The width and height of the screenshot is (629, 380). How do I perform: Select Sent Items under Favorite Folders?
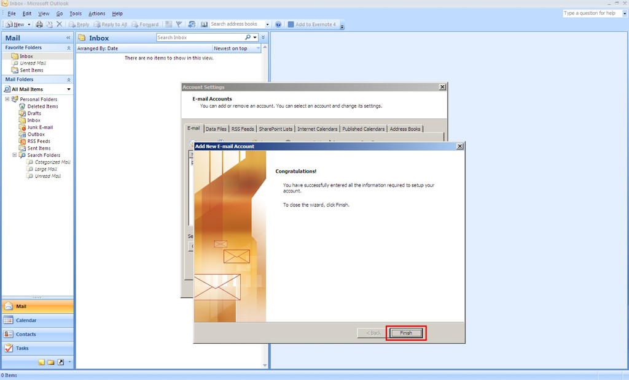31,70
